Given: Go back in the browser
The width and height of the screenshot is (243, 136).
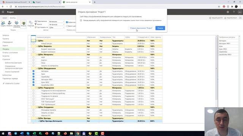Looking at the screenshot, I should 3,7.
